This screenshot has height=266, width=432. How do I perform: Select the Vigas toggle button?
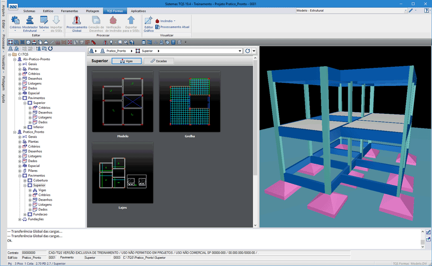click(x=126, y=61)
